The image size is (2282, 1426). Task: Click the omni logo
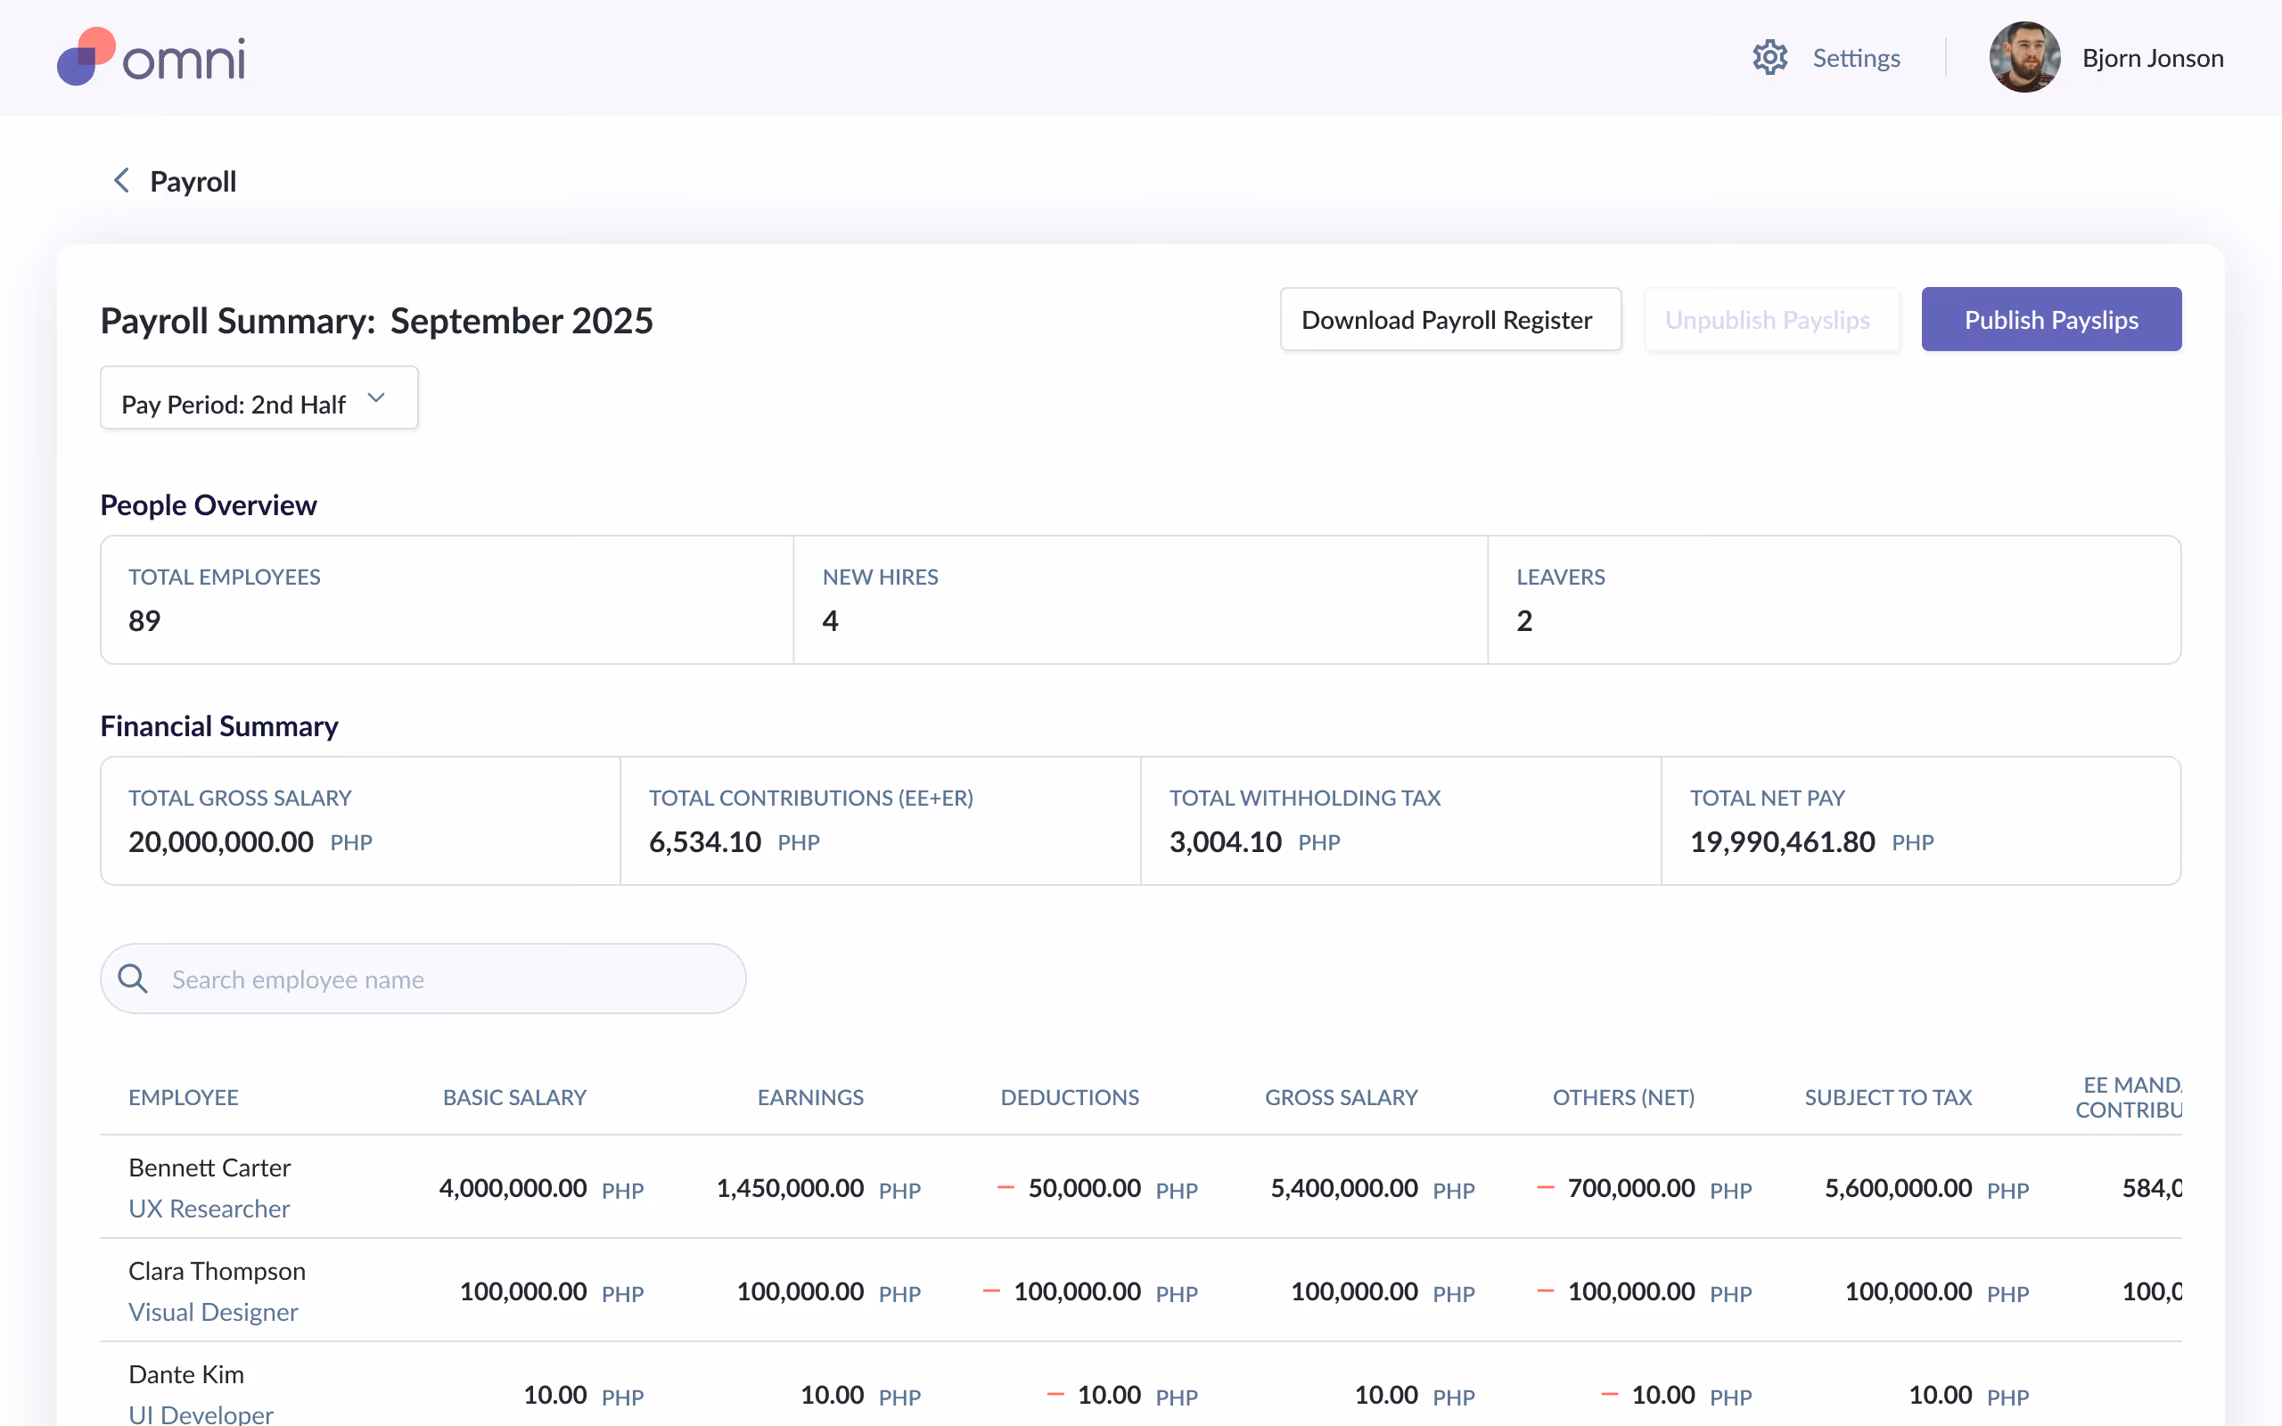click(151, 58)
